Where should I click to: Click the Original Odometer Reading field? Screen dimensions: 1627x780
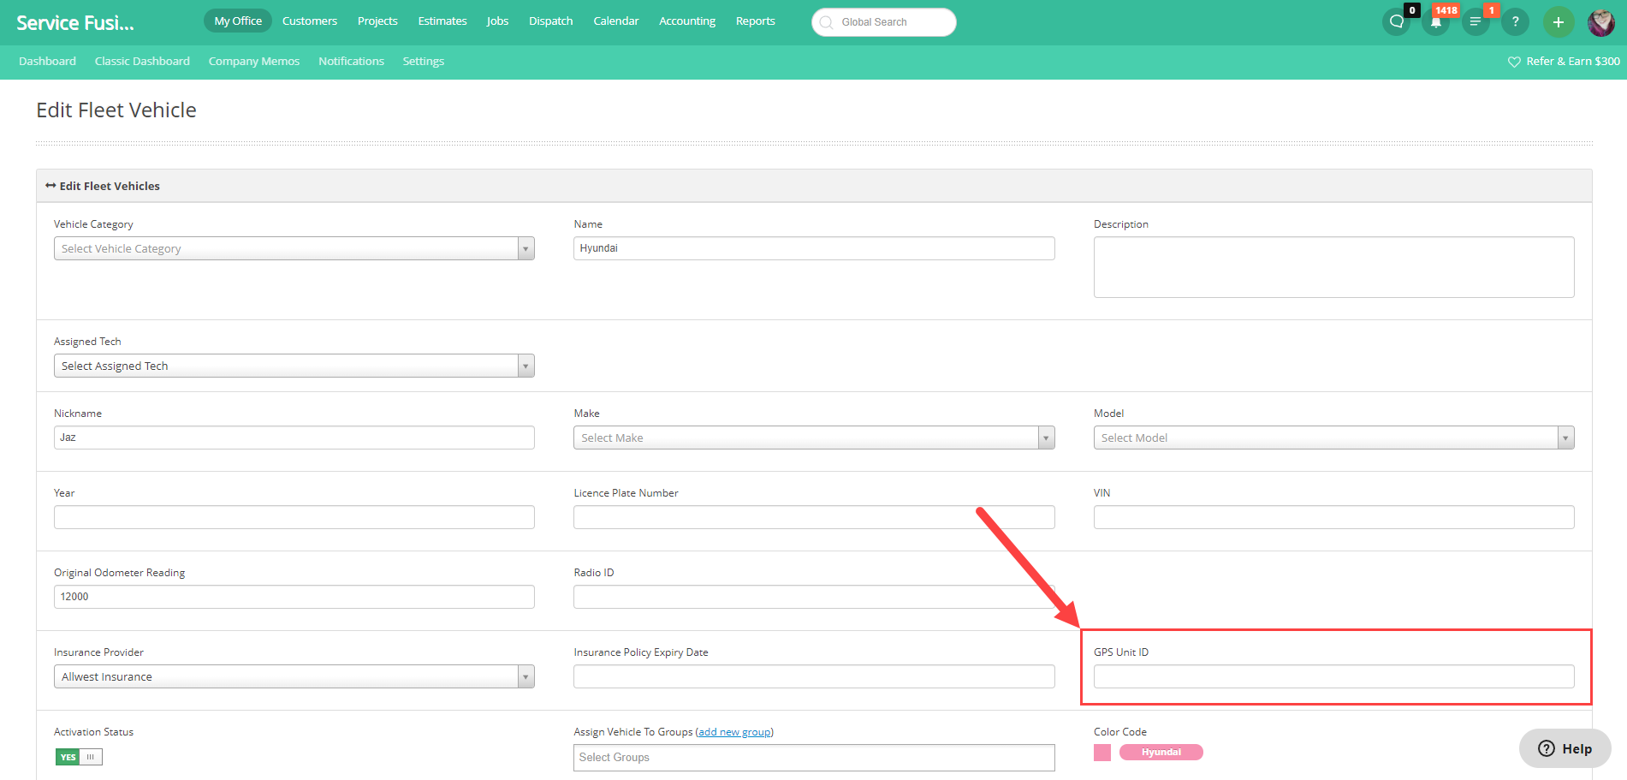[x=294, y=597]
